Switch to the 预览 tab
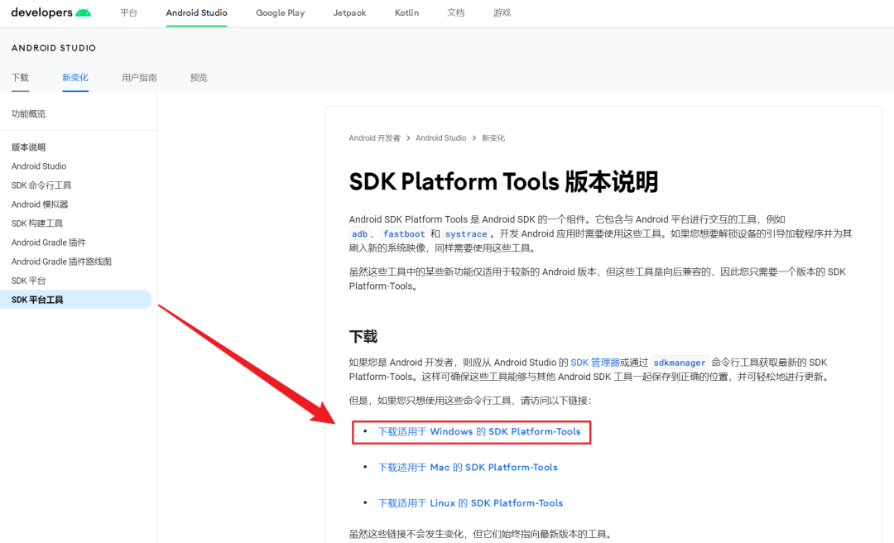The height and width of the screenshot is (543, 894). click(199, 78)
